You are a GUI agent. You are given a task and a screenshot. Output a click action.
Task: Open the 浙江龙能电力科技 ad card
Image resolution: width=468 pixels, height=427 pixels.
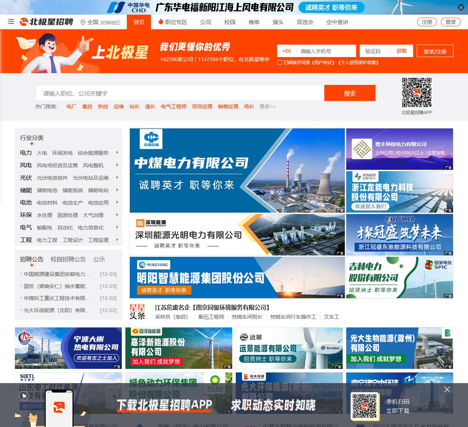coord(400,192)
